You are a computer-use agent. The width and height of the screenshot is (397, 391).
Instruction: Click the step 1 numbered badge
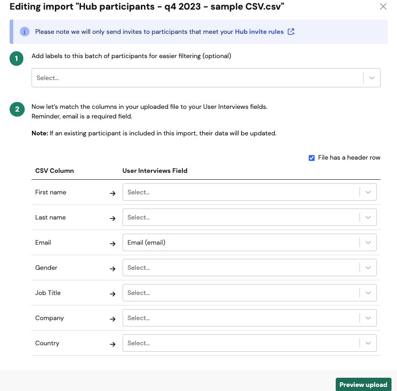17,59
